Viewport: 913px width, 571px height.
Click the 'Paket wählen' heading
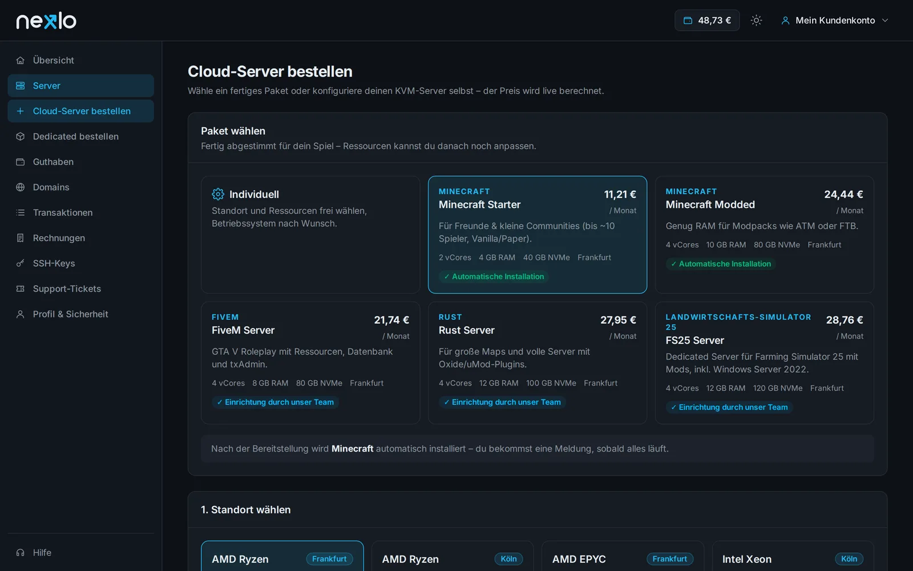(233, 131)
